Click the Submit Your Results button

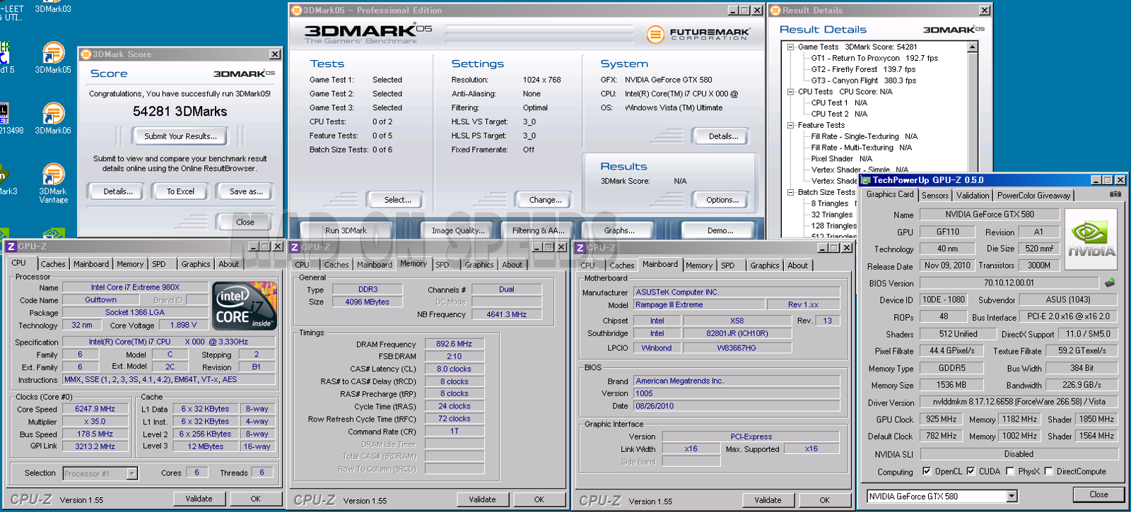[180, 136]
